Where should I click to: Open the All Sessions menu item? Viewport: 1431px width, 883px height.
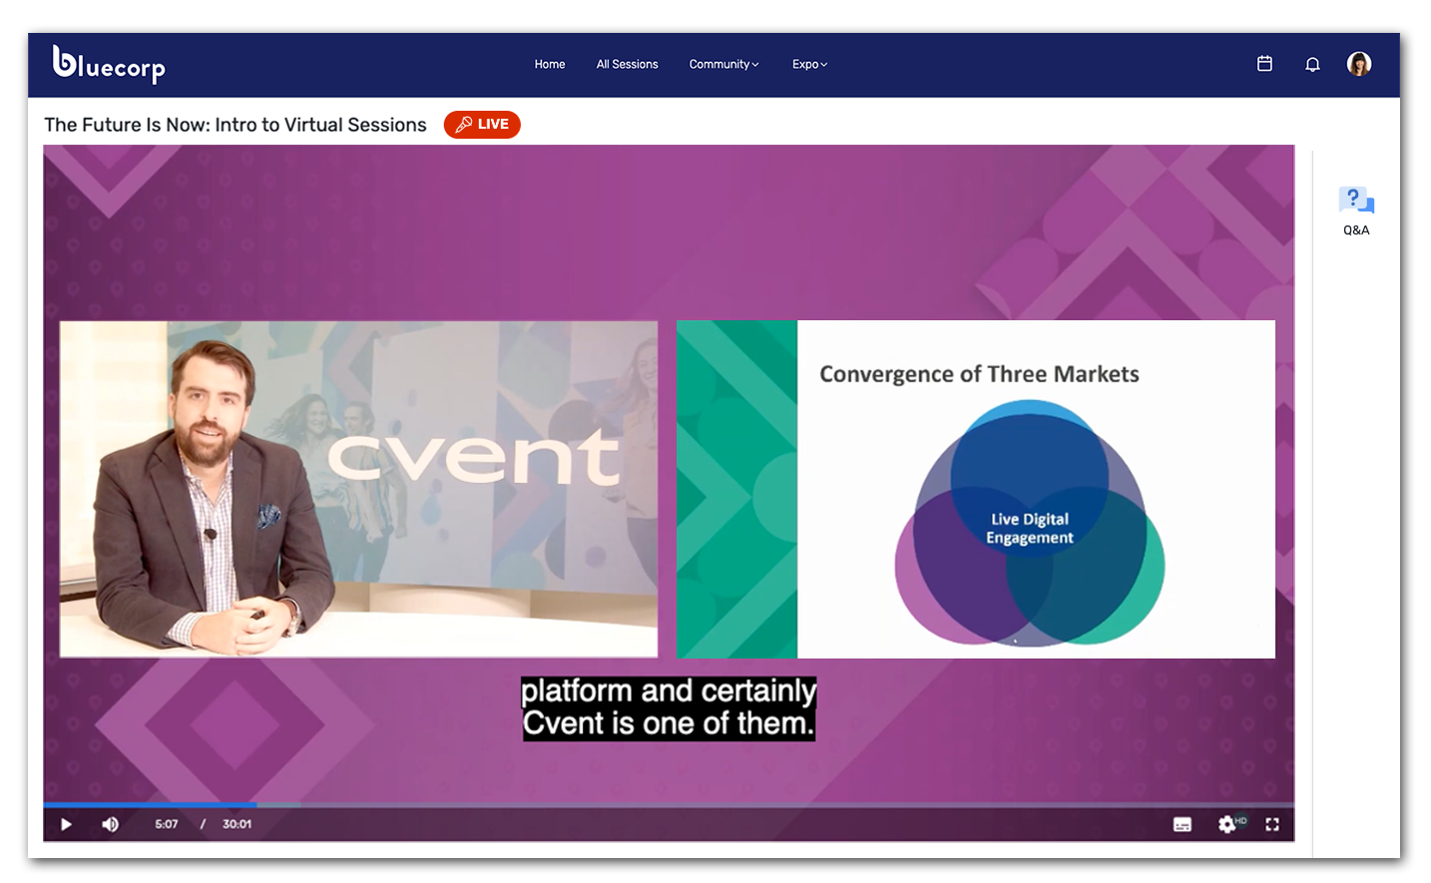[627, 64]
